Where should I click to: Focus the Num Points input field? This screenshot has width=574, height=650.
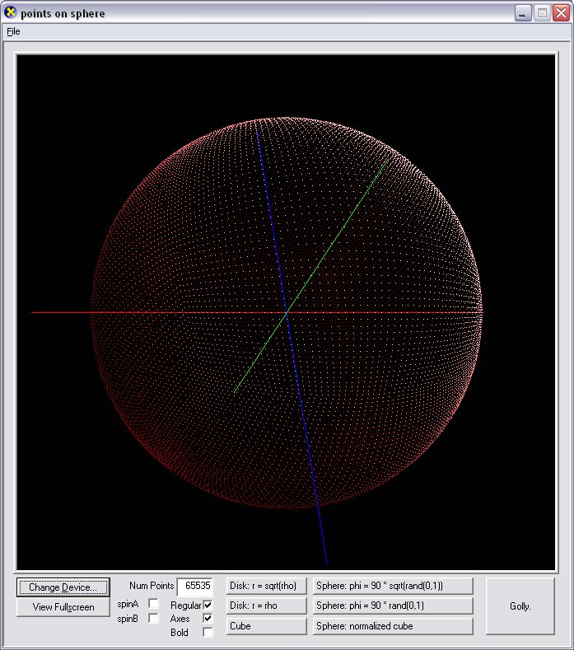point(194,586)
